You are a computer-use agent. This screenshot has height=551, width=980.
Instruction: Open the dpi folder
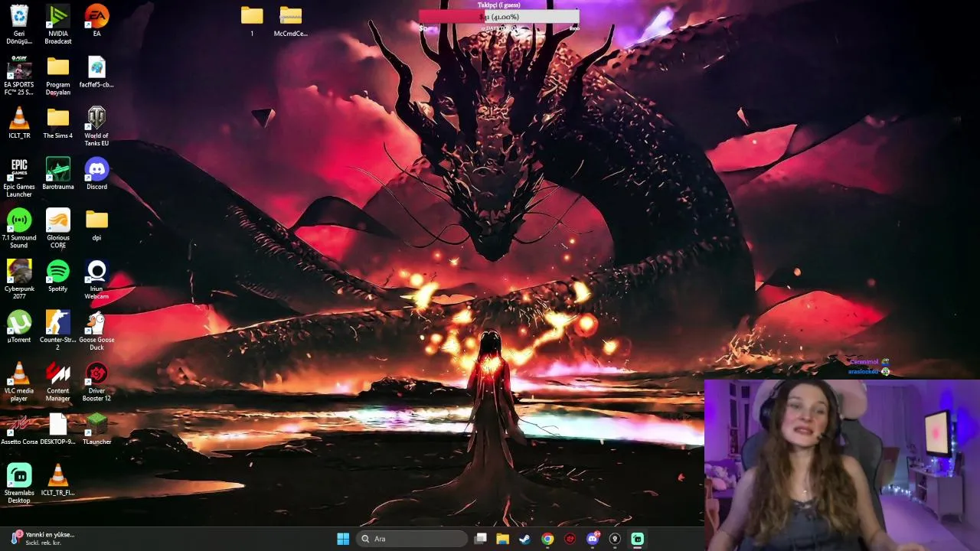(96, 225)
